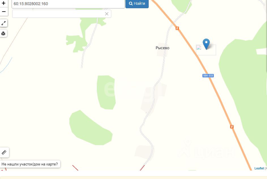Click the cadastral number search field
The height and width of the screenshot is (179, 267).
click(68, 4)
